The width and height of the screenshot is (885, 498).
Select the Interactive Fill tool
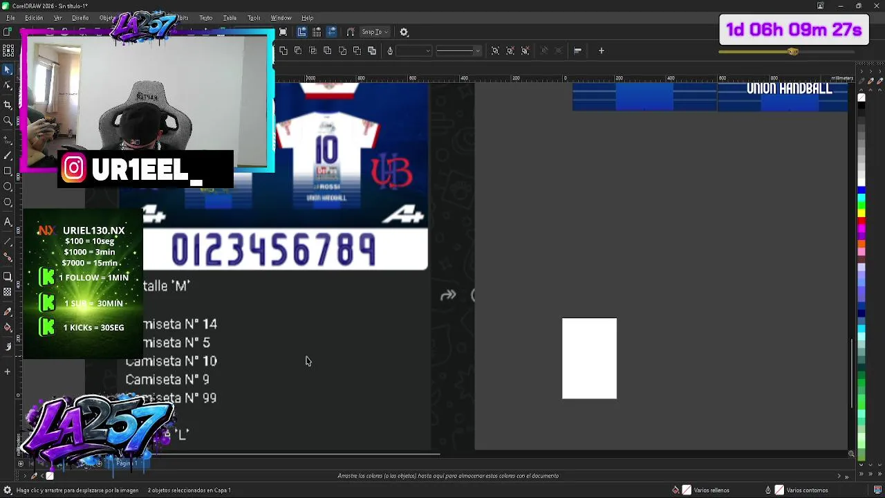click(8, 328)
